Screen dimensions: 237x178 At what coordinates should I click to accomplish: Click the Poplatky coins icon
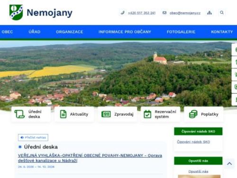tap(193, 114)
